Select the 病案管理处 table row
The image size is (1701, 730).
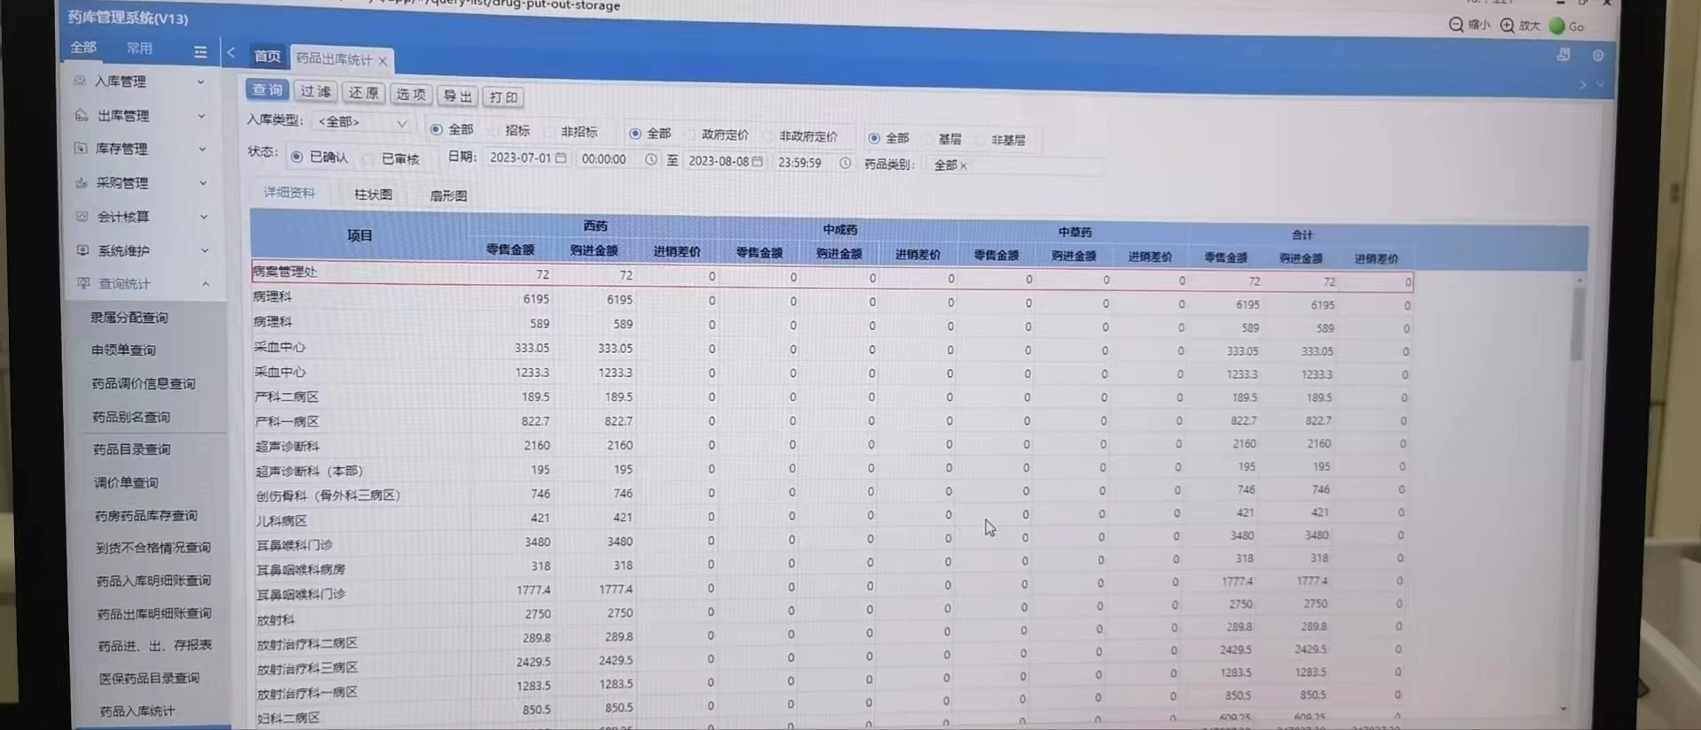tap(832, 277)
